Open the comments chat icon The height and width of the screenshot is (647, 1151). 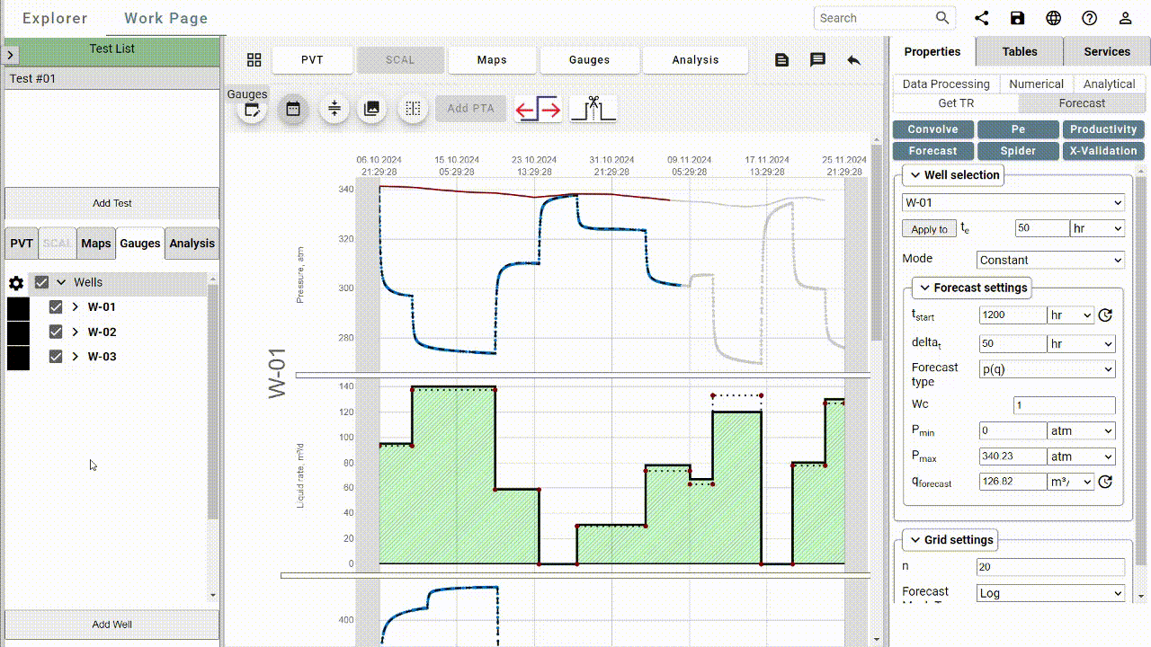pyautogui.click(x=817, y=60)
